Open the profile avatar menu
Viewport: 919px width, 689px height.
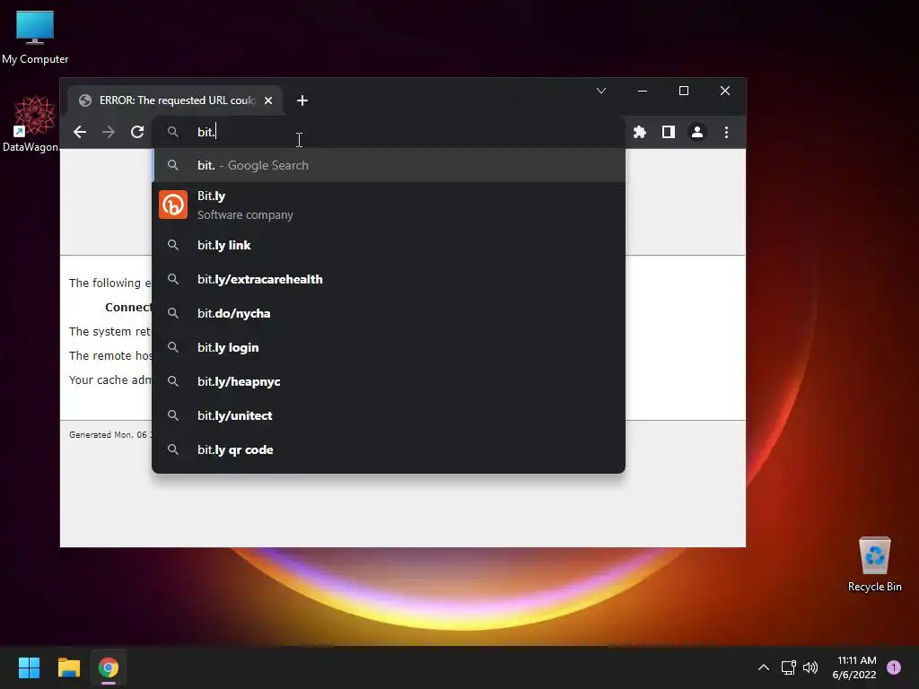coord(696,132)
